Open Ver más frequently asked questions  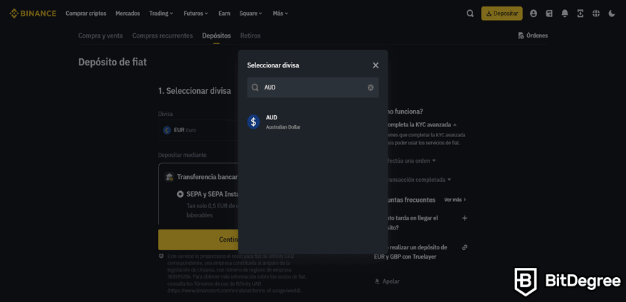click(455, 200)
